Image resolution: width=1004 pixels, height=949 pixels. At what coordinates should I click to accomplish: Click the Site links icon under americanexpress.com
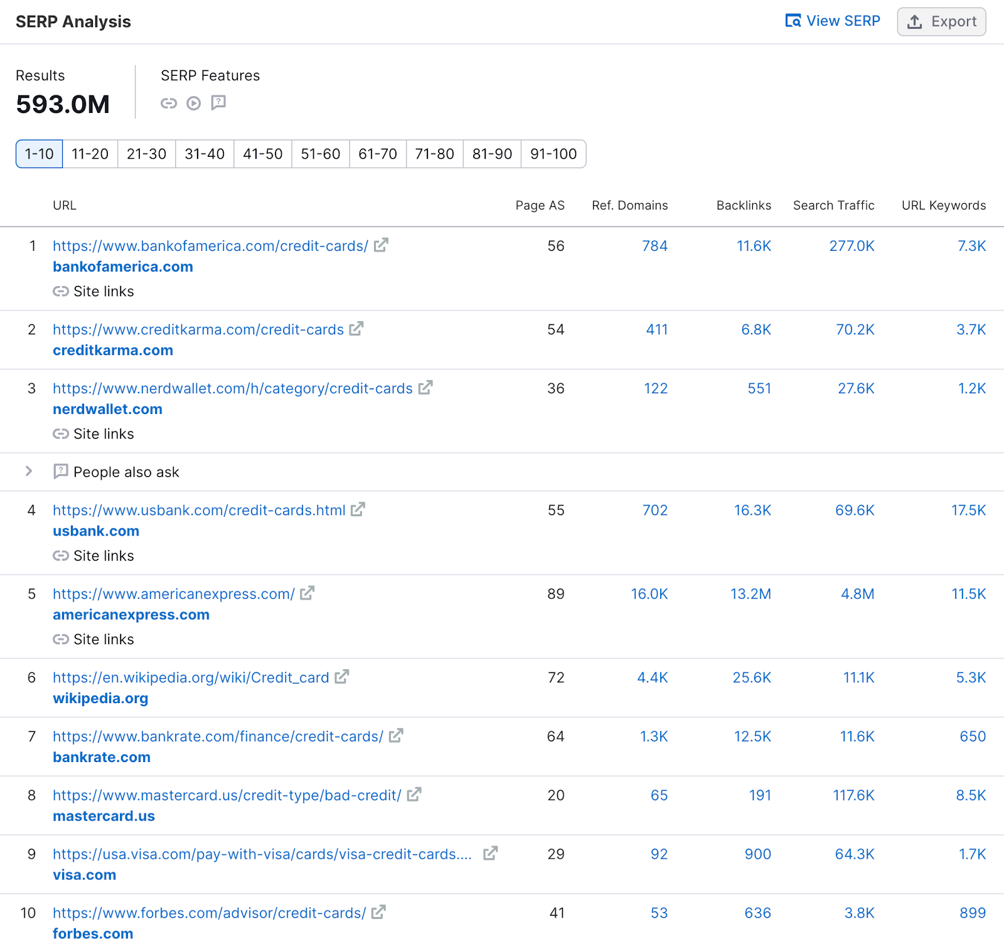pos(61,639)
